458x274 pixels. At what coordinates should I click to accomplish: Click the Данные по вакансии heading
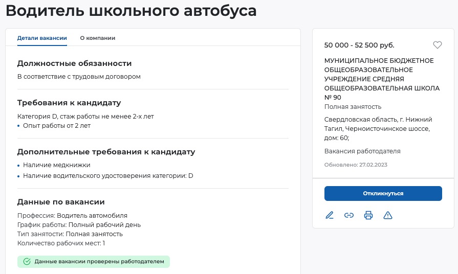[61, 202]
